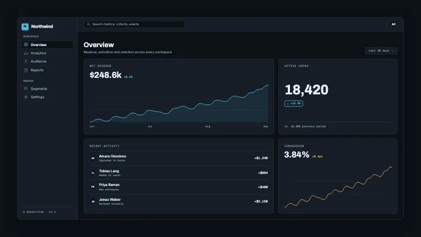Click the Segments layers icon
Image resolution: width=421 pixels, height=237 pixels.
pos(26,88)
